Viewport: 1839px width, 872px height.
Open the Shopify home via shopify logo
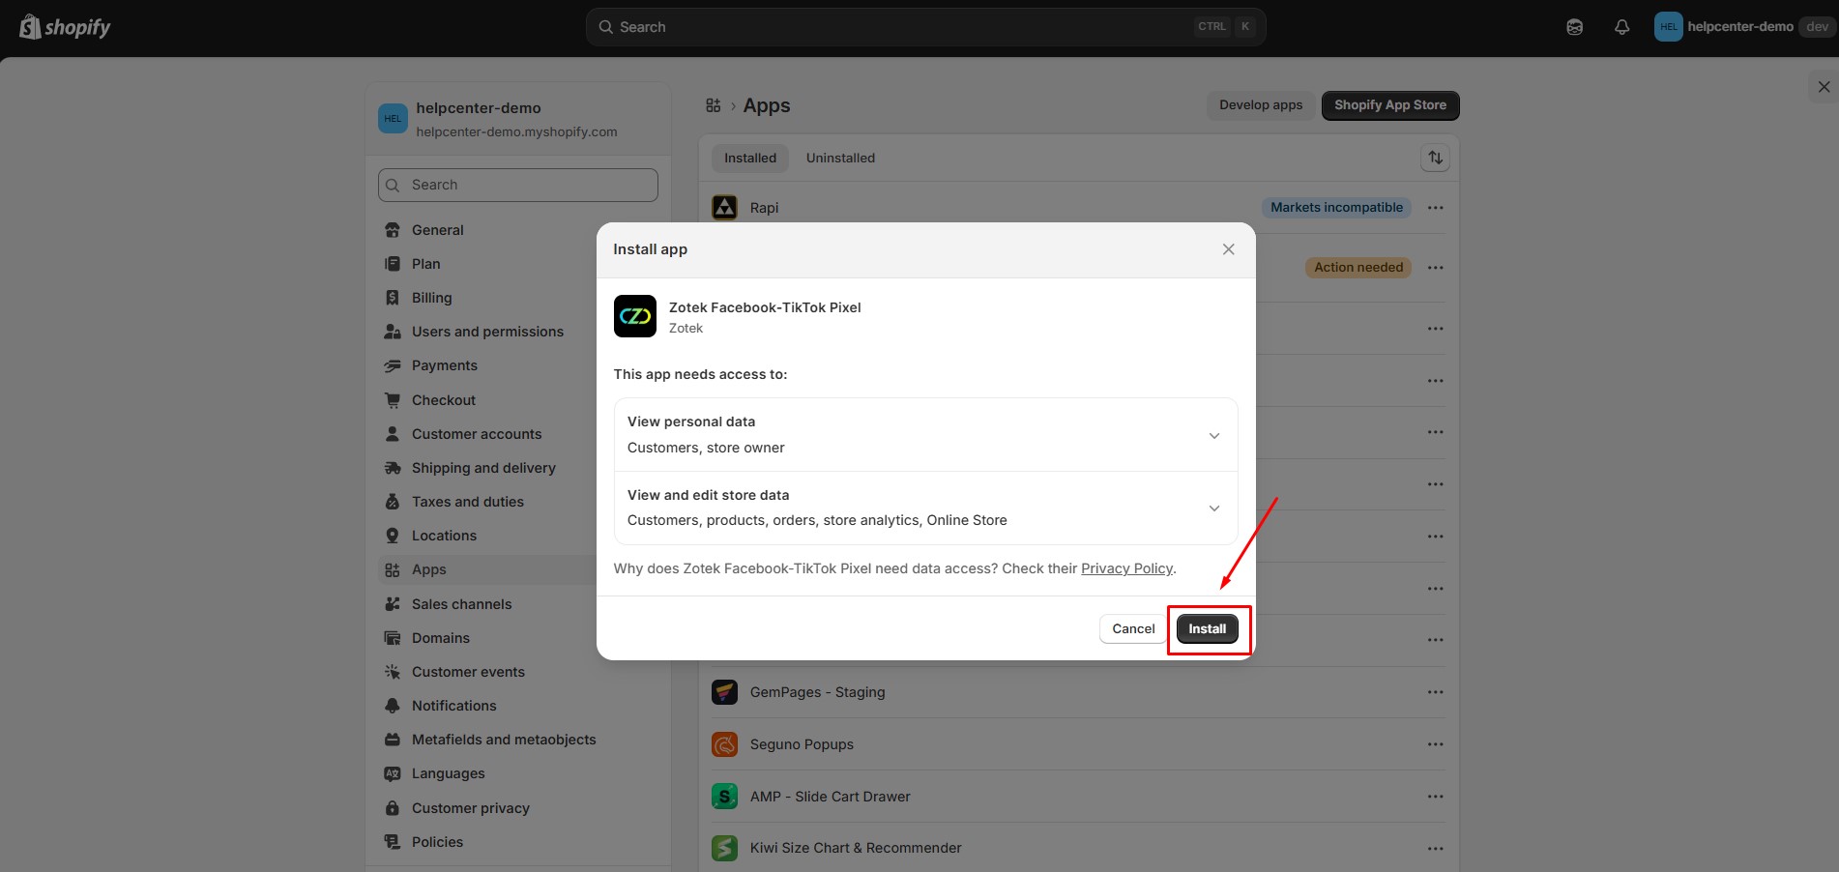pos(64,26)
